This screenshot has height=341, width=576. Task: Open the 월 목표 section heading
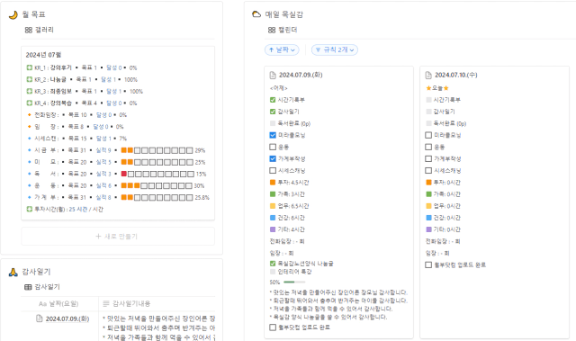(x=33, y=14)
